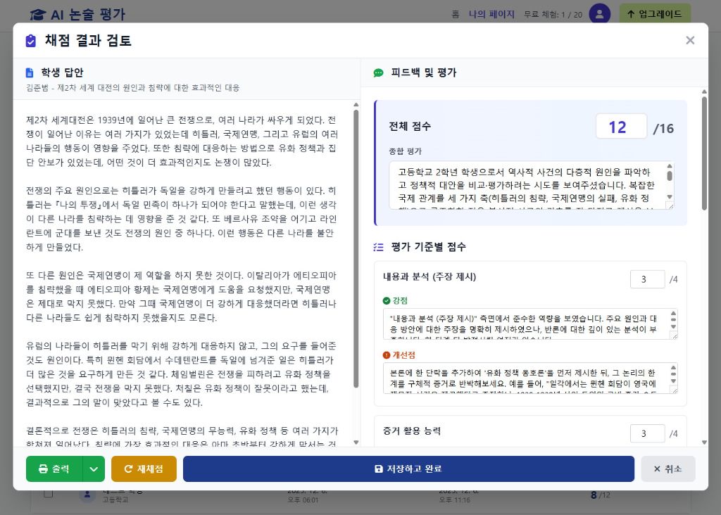Click the scroll-up arrow on 강점 text box
The image size is (721, 515).
coord(673,312)
